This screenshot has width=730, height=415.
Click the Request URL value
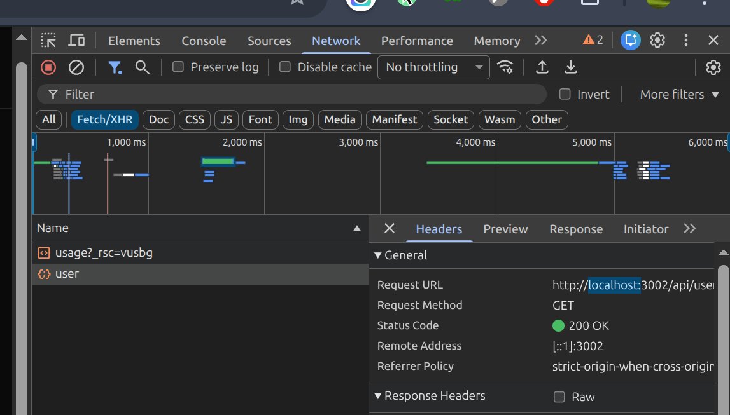click(x=633, y=285)
